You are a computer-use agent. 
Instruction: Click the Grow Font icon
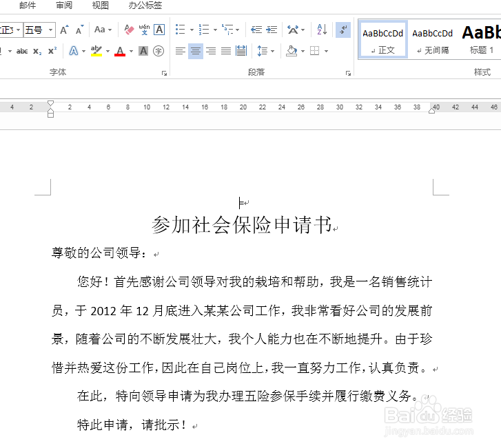tap(64, 30)
